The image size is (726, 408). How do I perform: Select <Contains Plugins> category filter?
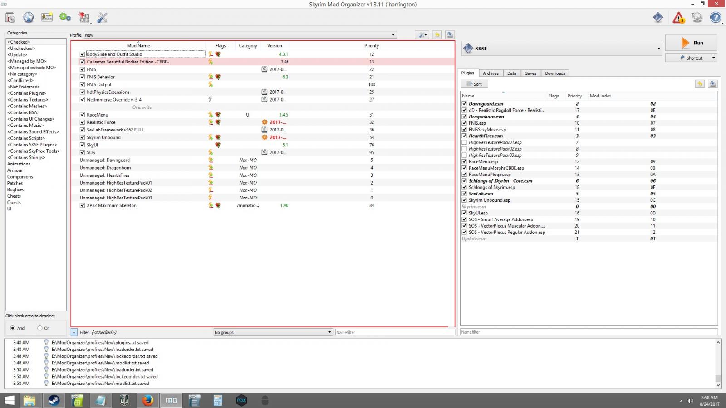pos(27,93)
